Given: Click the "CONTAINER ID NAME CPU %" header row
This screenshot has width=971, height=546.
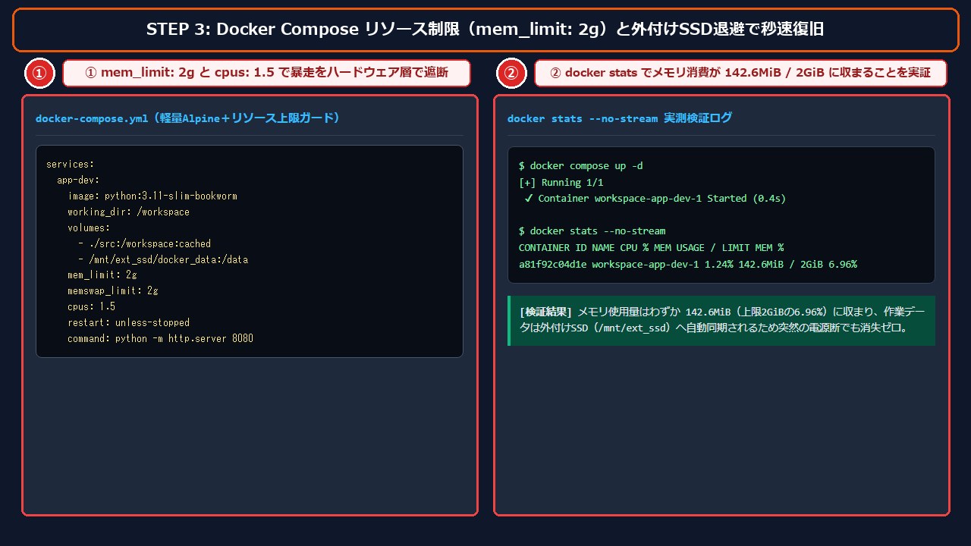Looking at the screenshot, I should (651, 247).
